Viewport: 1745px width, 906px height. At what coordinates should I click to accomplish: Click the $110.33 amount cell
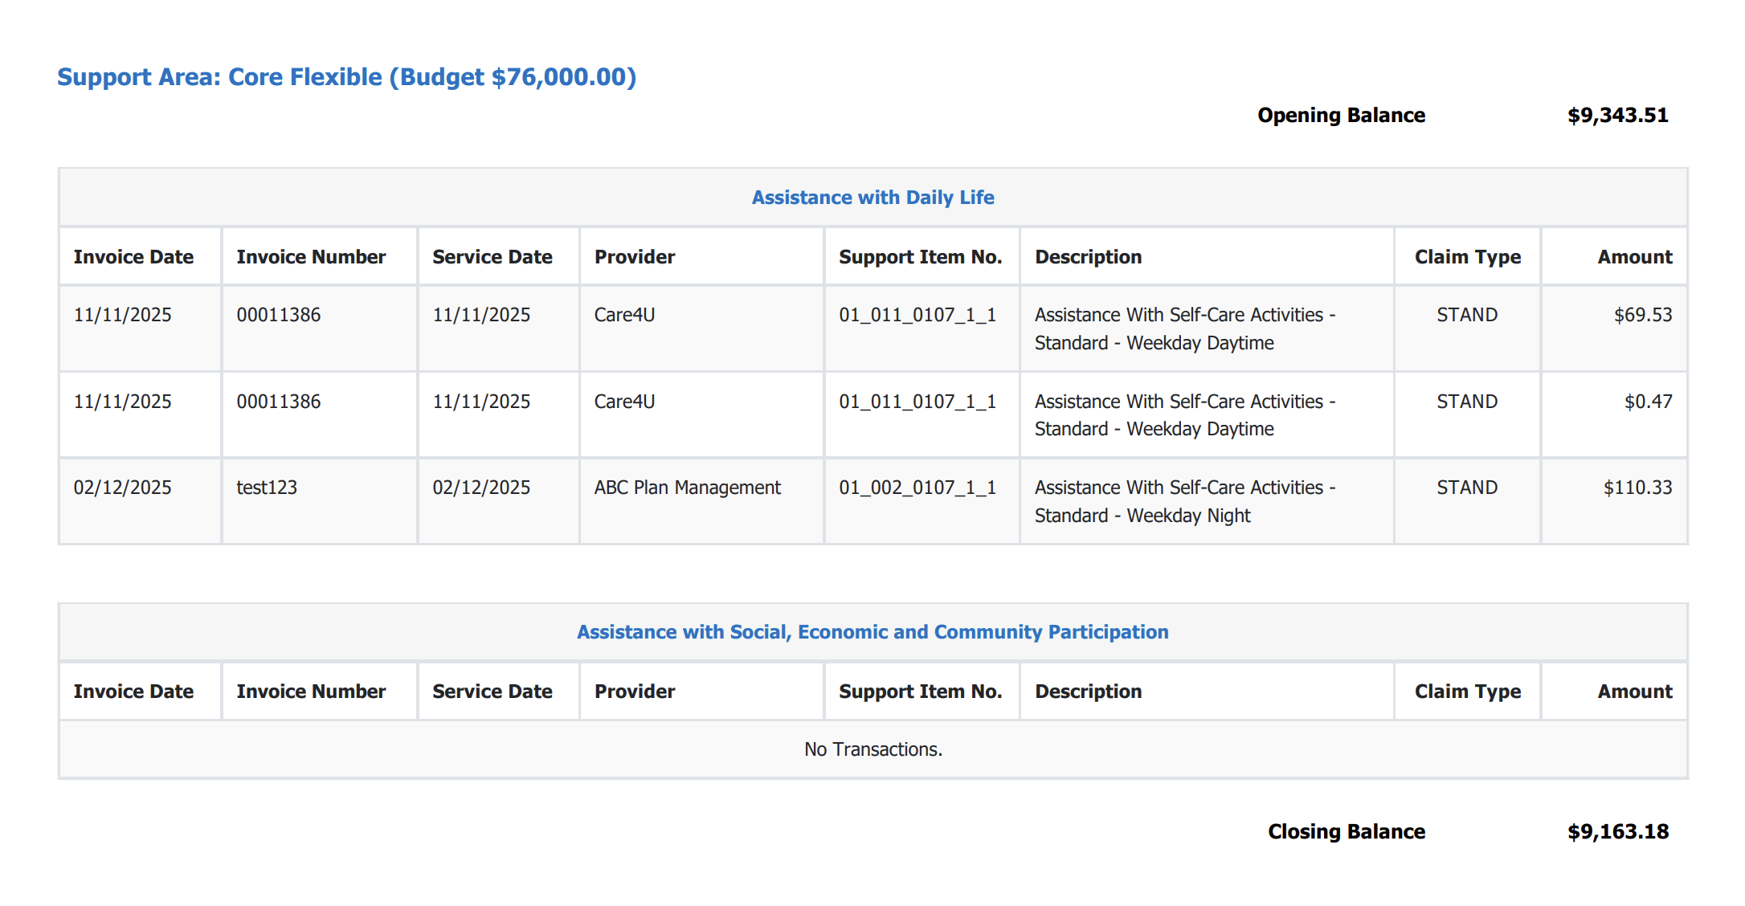click(x=1637, y=488)
